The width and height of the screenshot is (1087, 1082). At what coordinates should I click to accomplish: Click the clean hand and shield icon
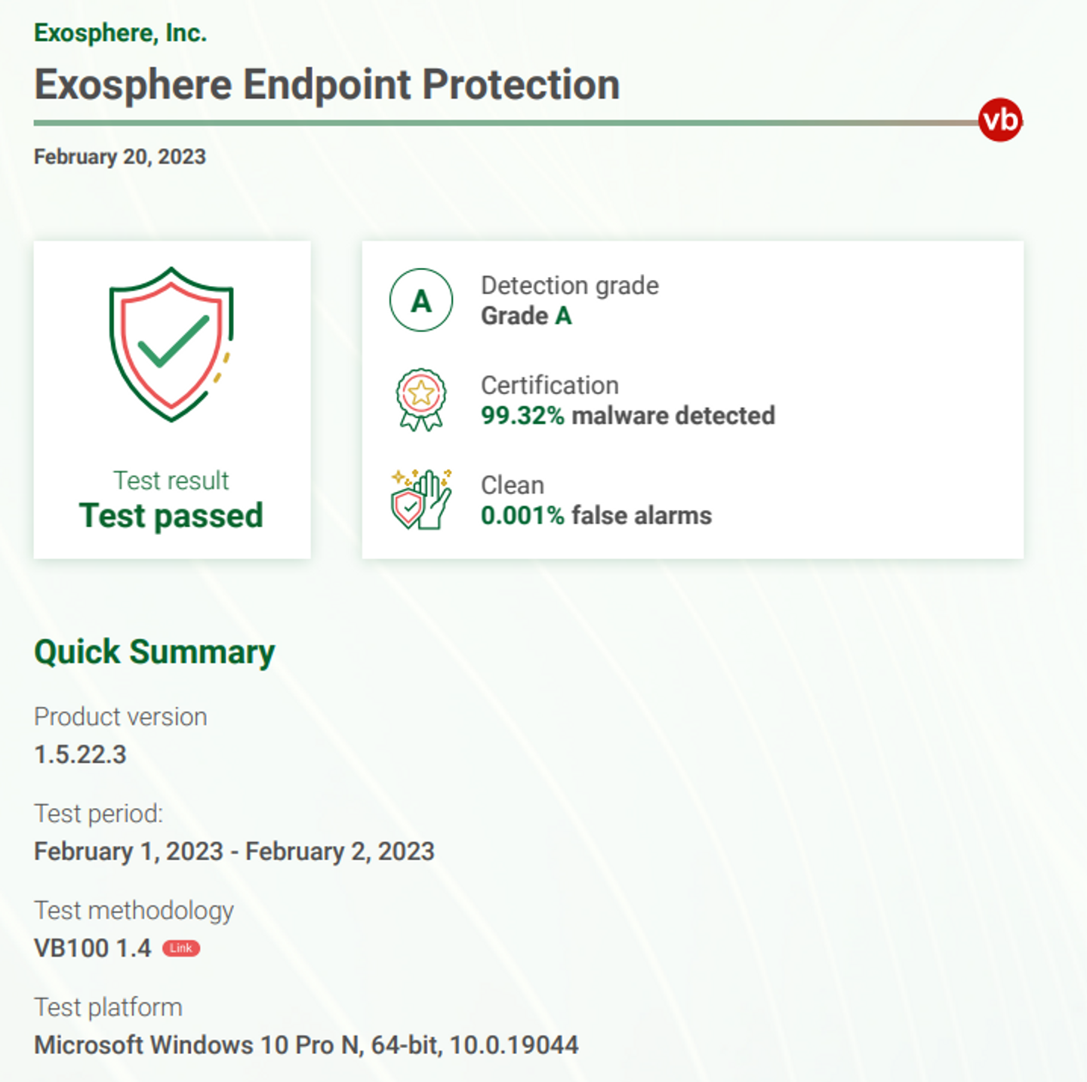click(x=421, y=500)
